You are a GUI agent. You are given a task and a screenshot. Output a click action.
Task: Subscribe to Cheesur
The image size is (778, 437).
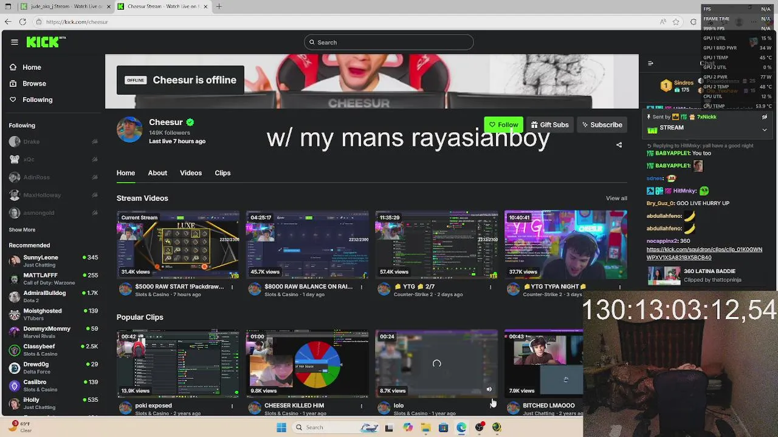[602, 124]
